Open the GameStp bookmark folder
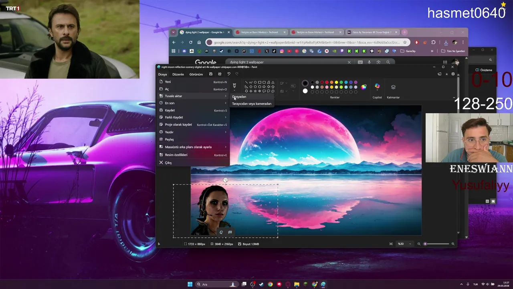 [x=408, y=51]
